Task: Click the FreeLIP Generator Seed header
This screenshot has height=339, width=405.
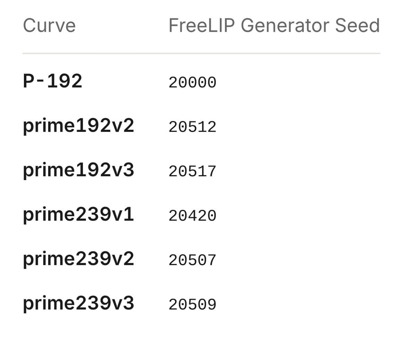Action: tap(274, 26)
